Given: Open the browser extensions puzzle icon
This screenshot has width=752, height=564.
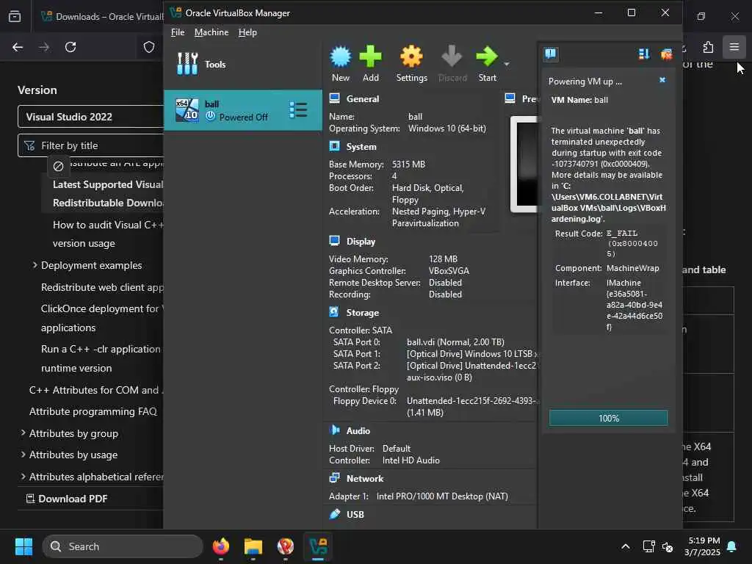Looking at the screenshot, I should (x=709, y=47).
